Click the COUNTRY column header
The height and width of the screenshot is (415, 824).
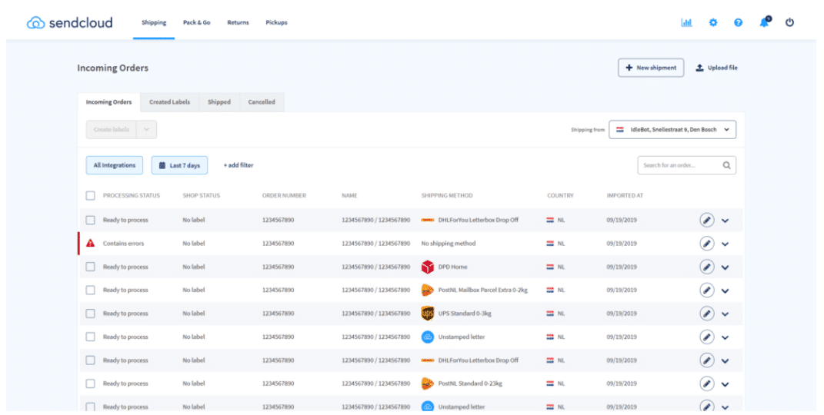[560, 196]
